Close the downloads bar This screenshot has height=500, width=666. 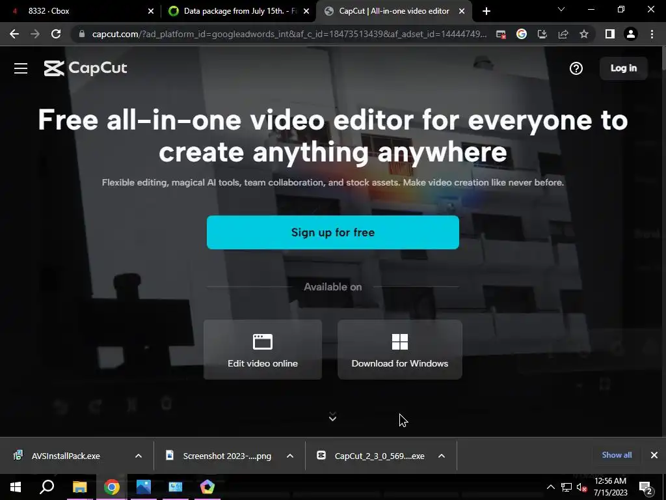tap(654, 455)
